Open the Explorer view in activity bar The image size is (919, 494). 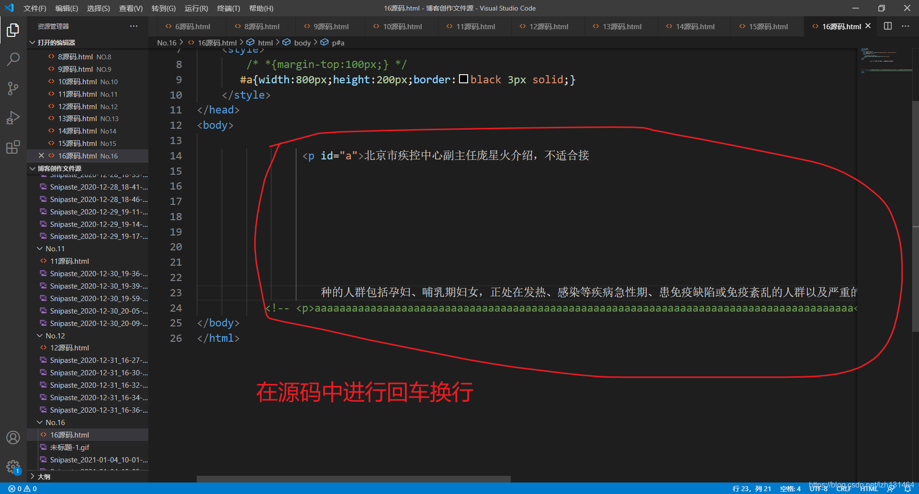pos(13,30)
